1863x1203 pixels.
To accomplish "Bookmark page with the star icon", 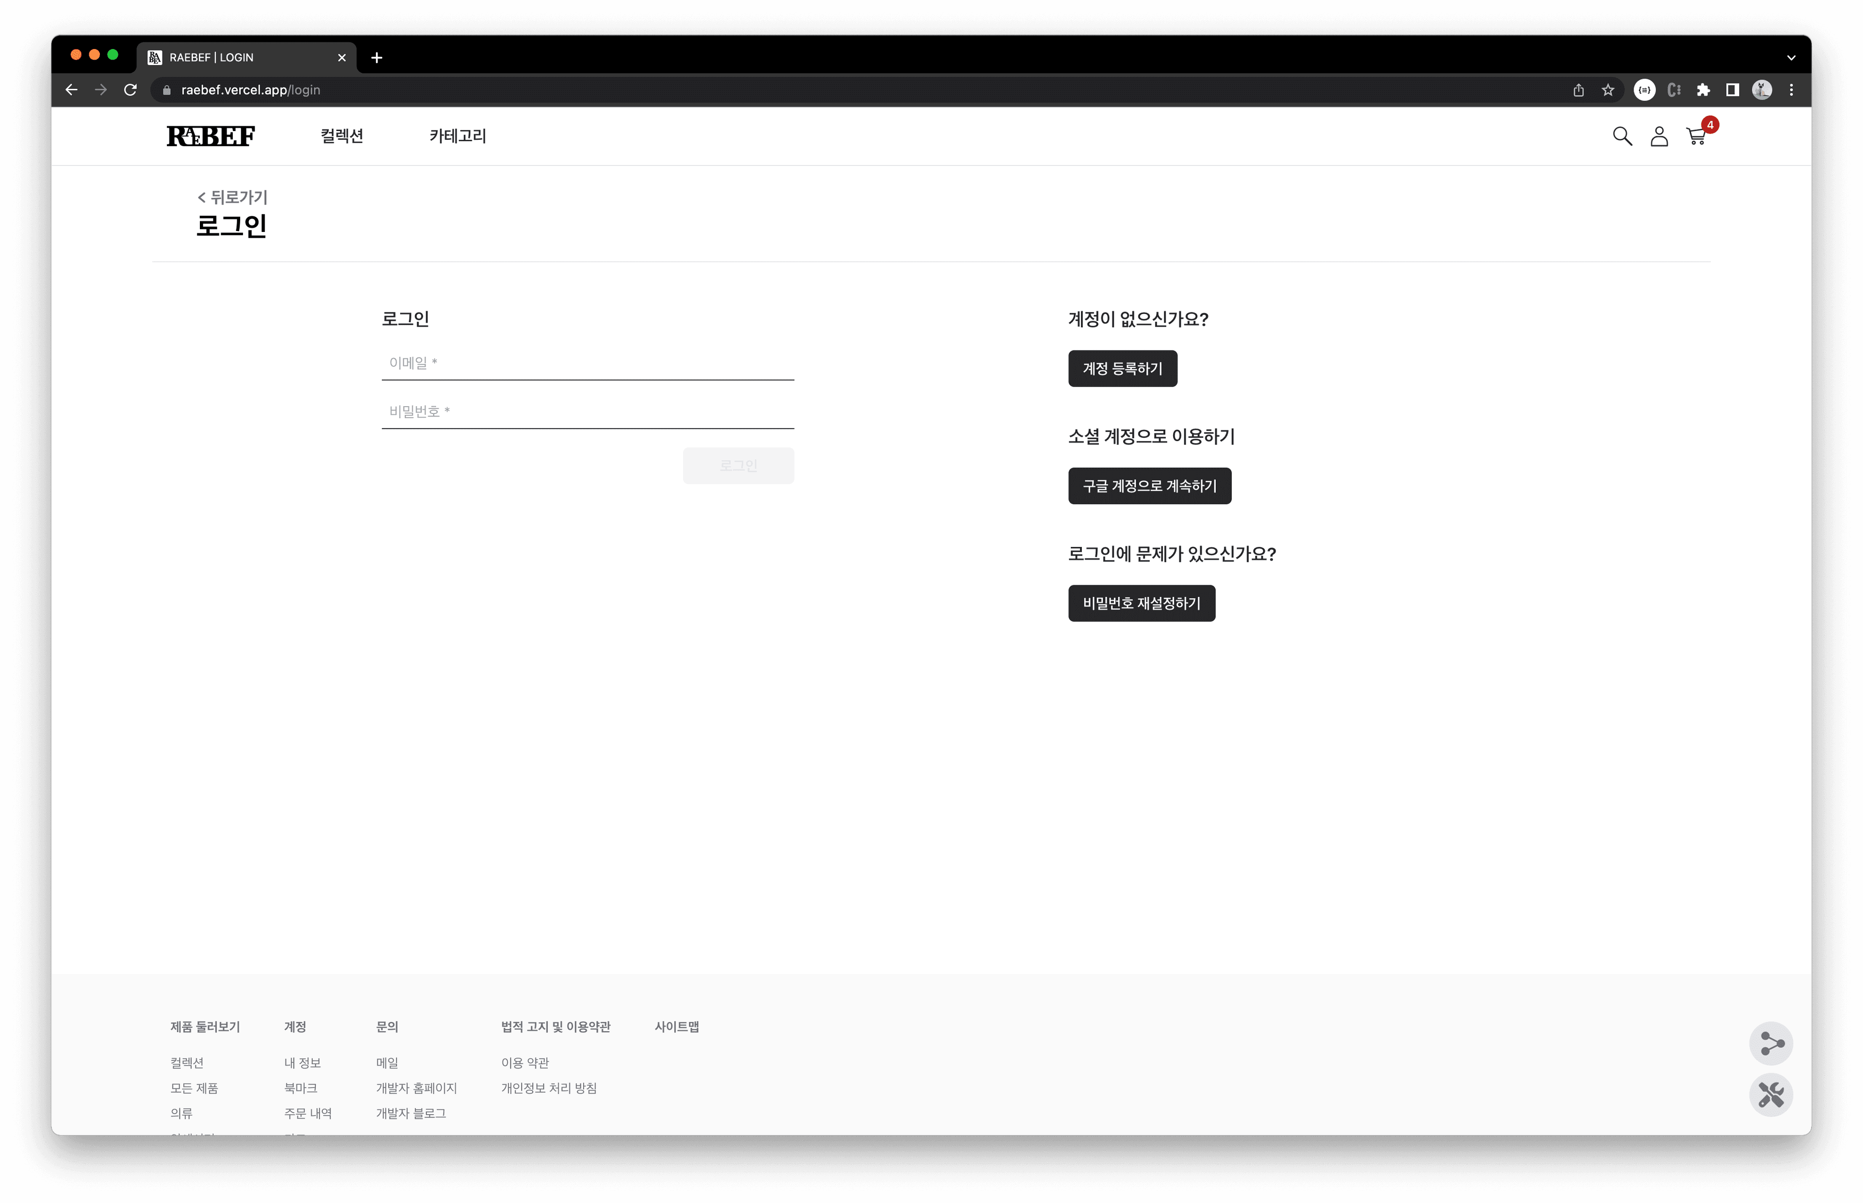I will pos(1608,90).
